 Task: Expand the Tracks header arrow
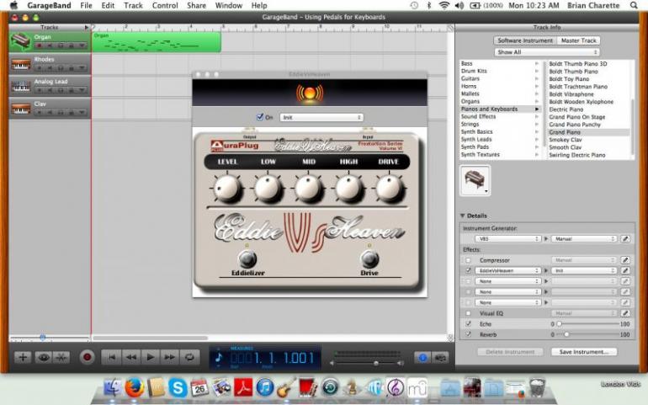(87, 27)
